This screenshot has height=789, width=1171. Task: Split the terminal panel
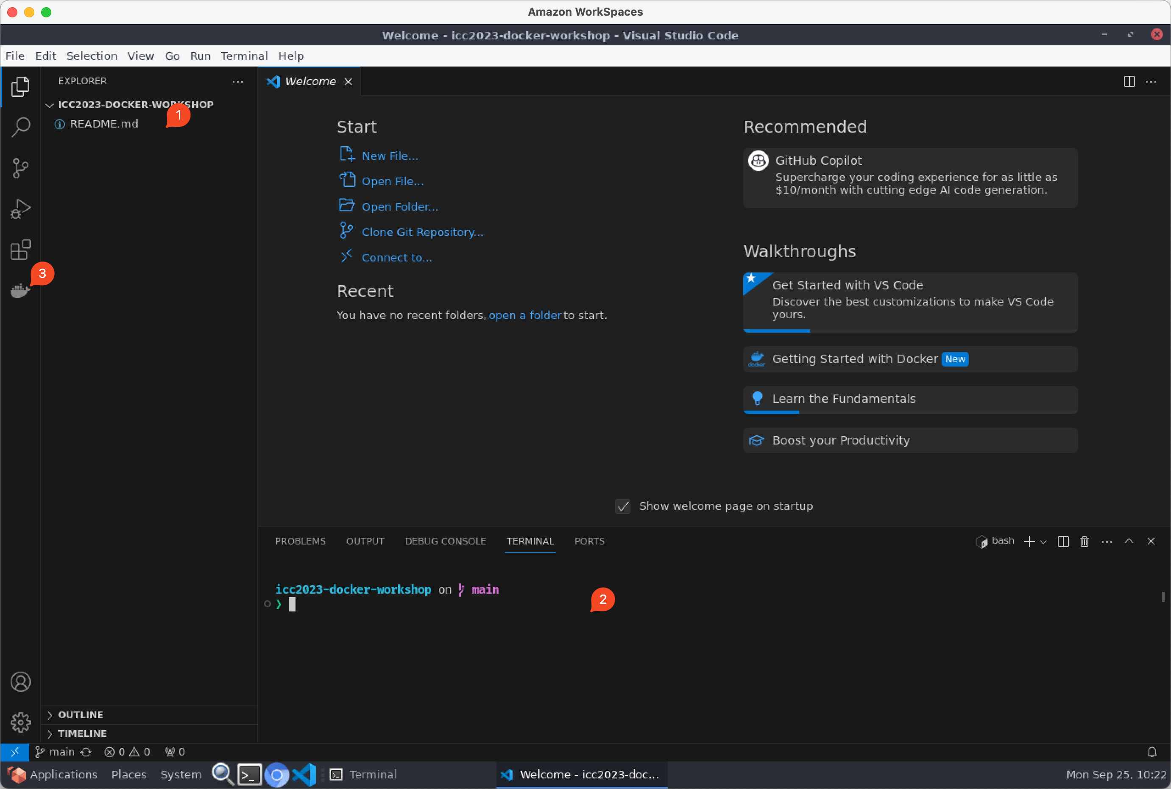coord(1063,542)
